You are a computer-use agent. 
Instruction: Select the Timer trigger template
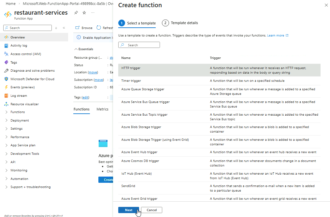click(131, 81)
